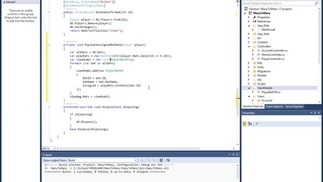Click search magnifier in Solution Explorer

point(316,4)
